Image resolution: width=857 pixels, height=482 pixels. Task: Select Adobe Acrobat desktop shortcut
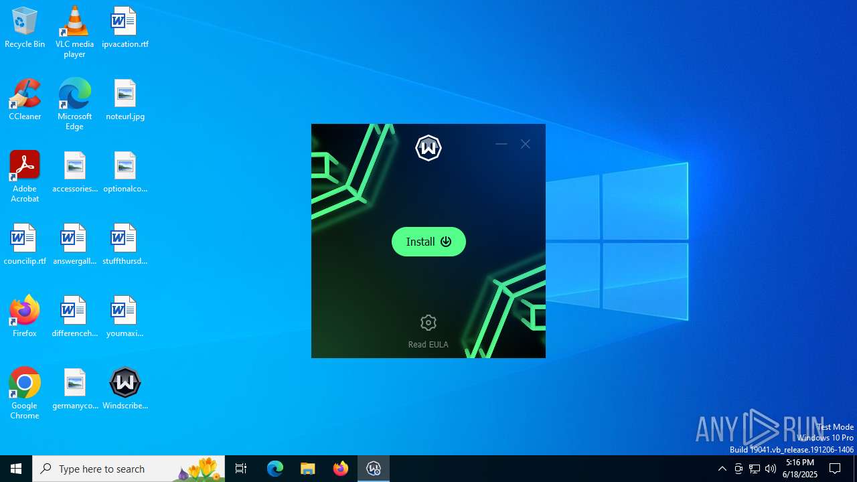pos(25,177)
